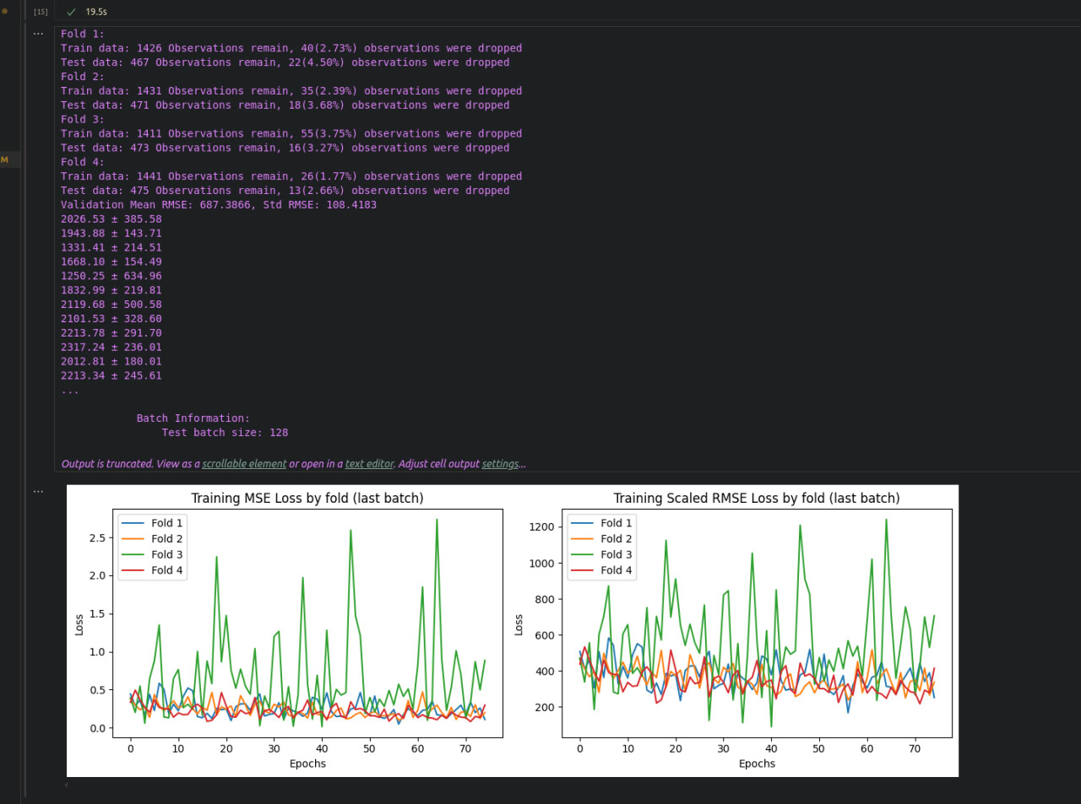1081x804 pixels.
Task: Click the Training Scaled RMSE Loss plot title
Action: pyautogui.click(x=756, y=498)
